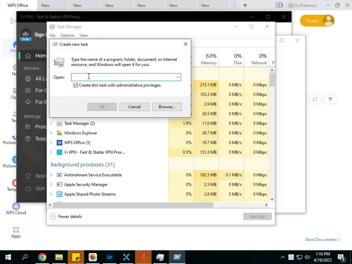Expand the X-VPN process row
352x264 pixels.
tap(51, 152)
